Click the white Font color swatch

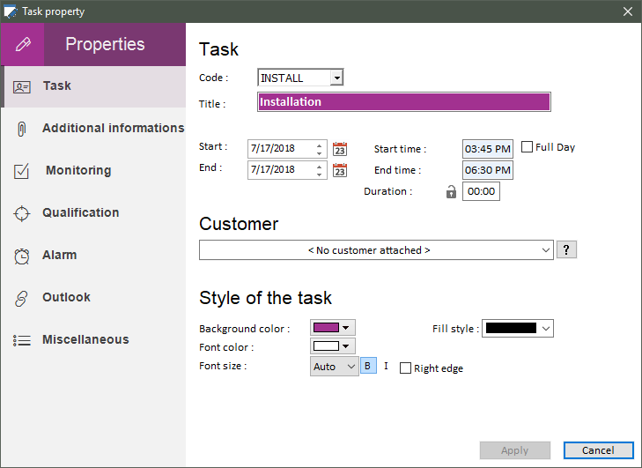327,346
